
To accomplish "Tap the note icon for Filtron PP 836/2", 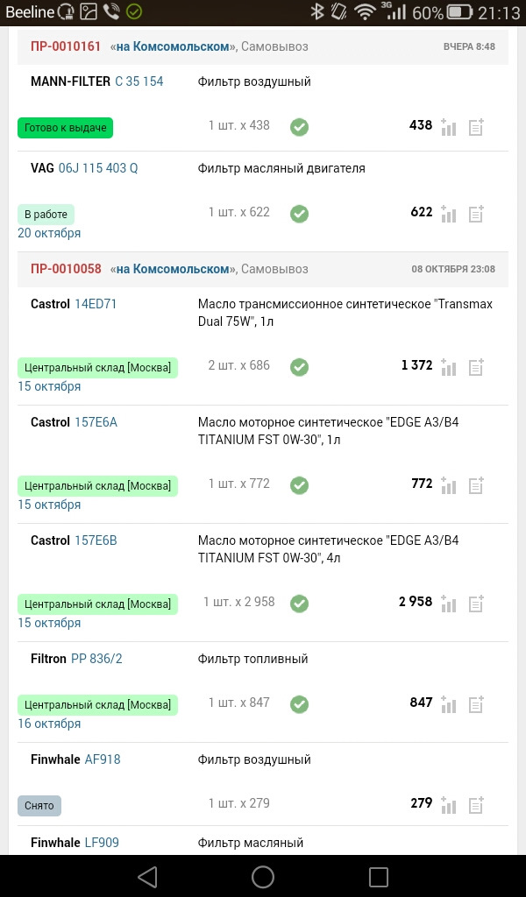I will pos(476,704).
